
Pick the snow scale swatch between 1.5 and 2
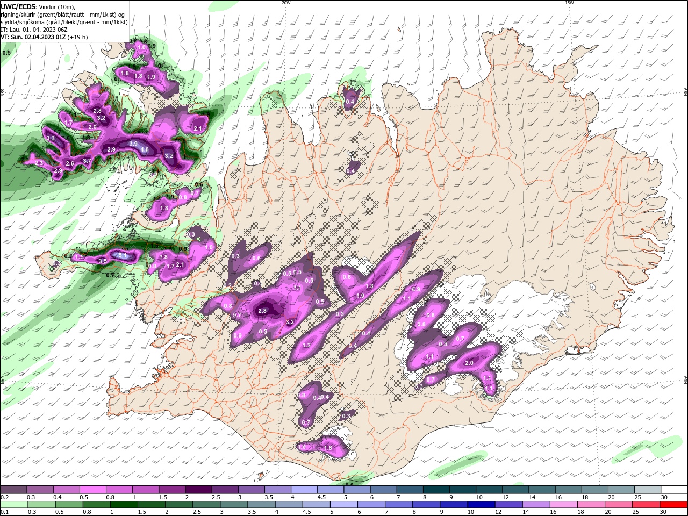coord(172,490)
